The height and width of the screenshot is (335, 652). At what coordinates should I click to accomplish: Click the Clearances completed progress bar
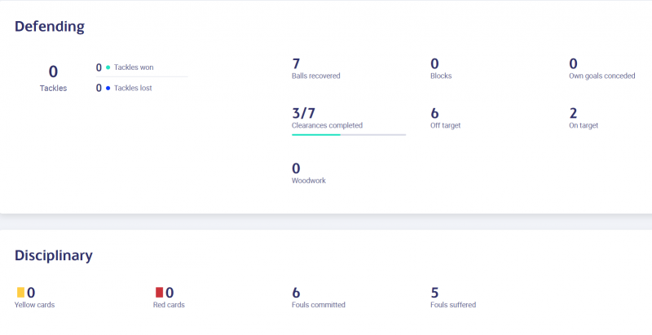(348, 134)
